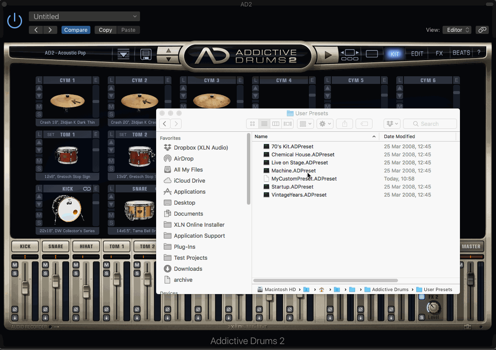Click the KICK link chain icon
Viewport: 496px width, 350px height.
(x=87, y=189)
